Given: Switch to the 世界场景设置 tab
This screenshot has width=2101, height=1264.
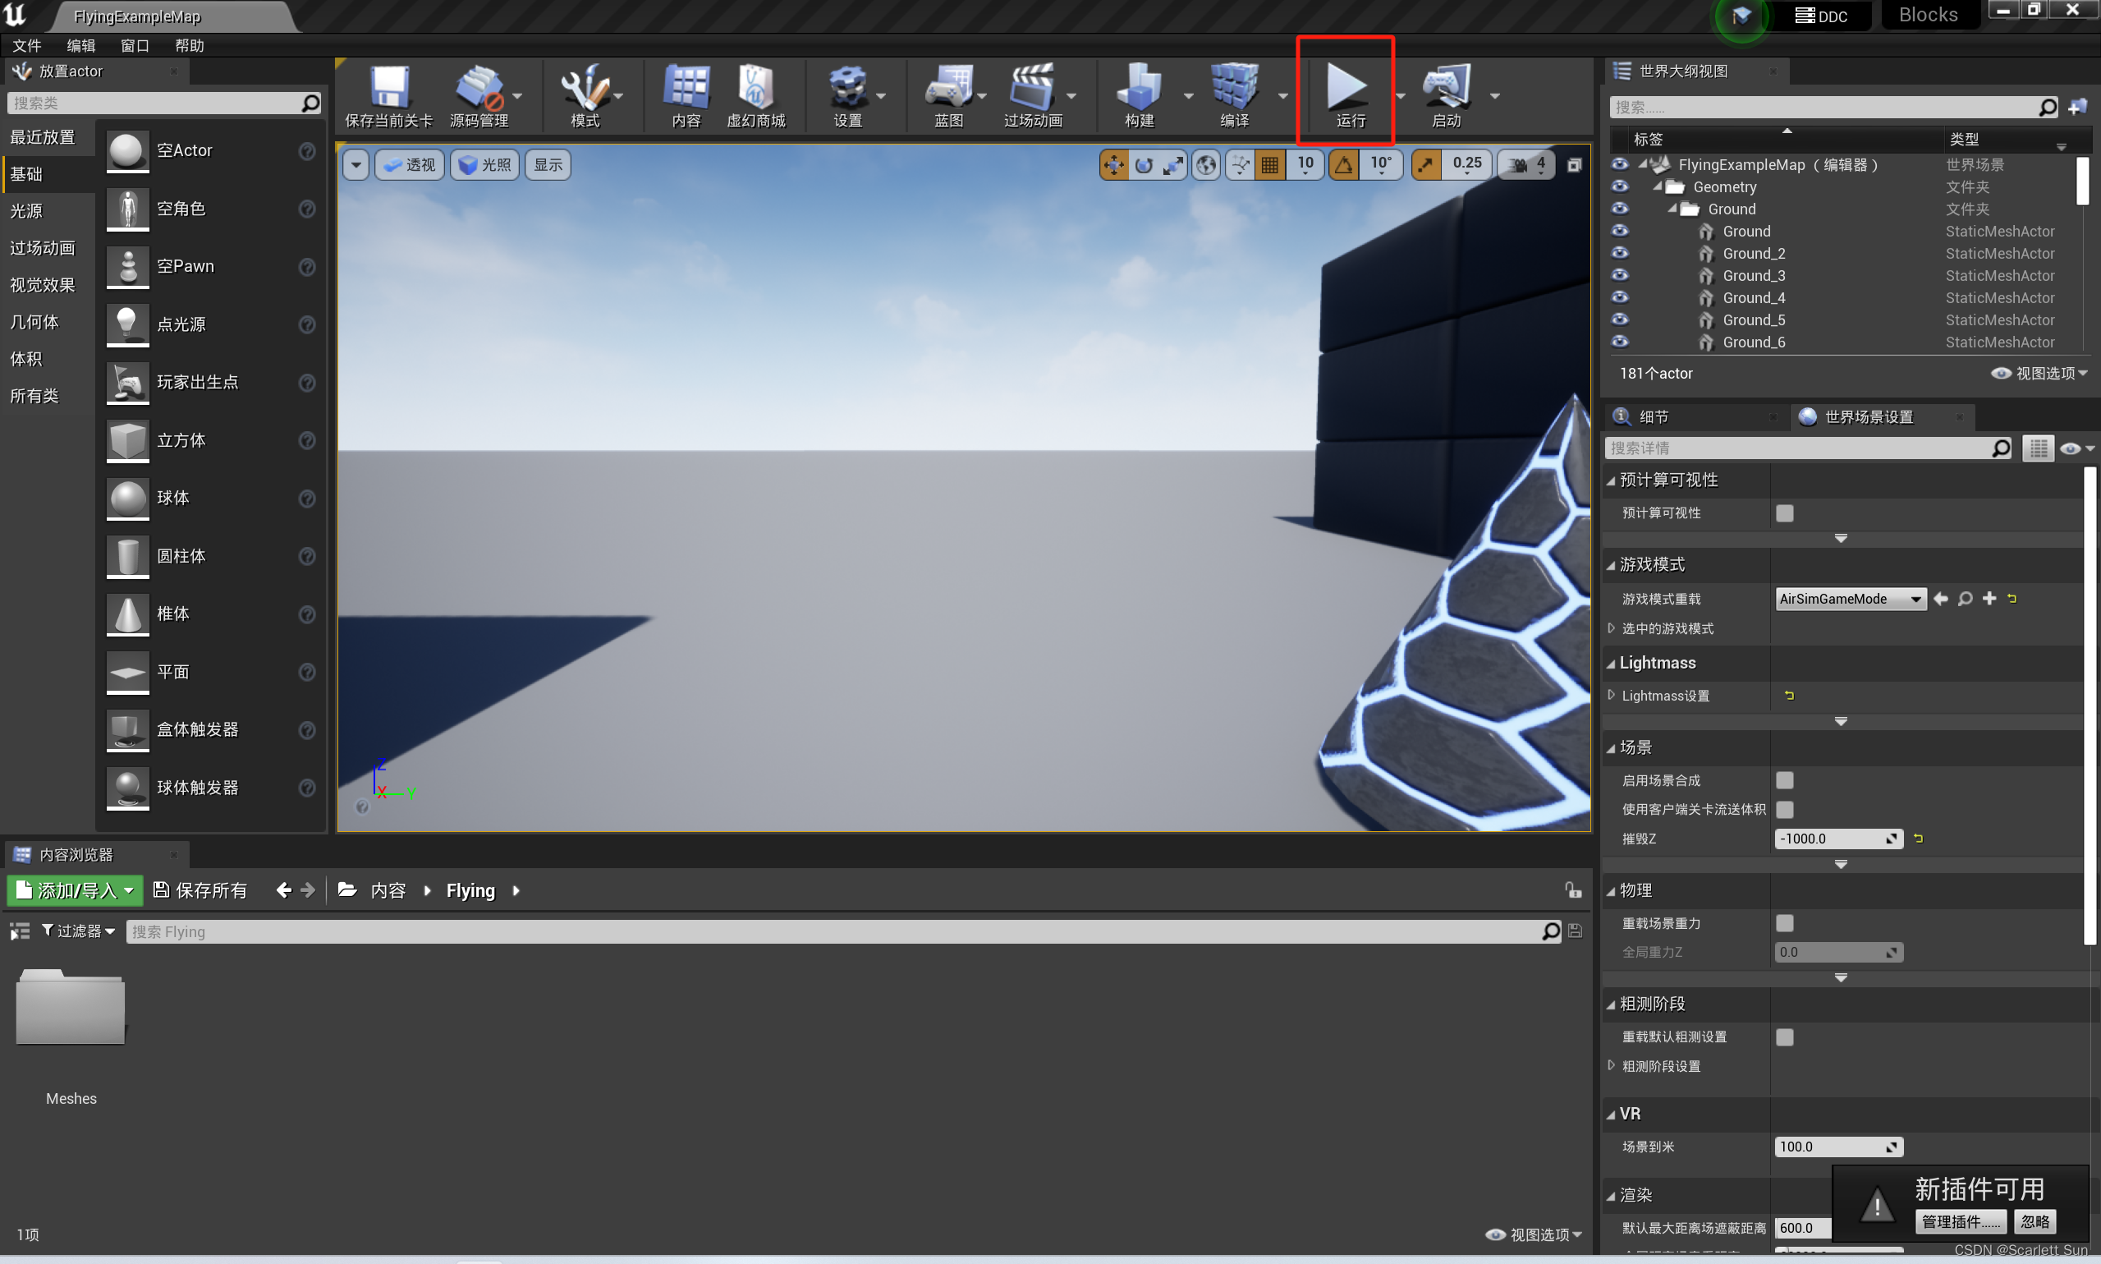Looking at the screenshot, I should point(1868,416).
